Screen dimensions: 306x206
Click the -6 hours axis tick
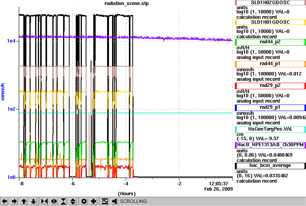72,184
